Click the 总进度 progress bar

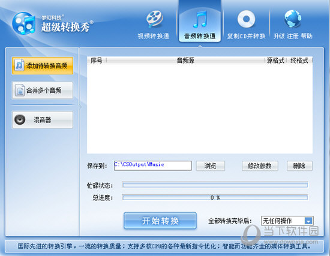coord(215,197)
